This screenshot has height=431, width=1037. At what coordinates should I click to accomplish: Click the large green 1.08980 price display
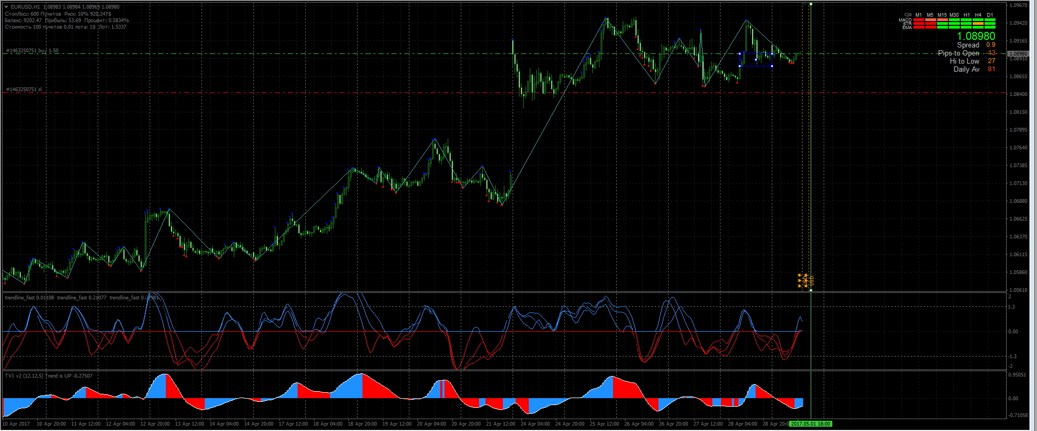(976, 36)
